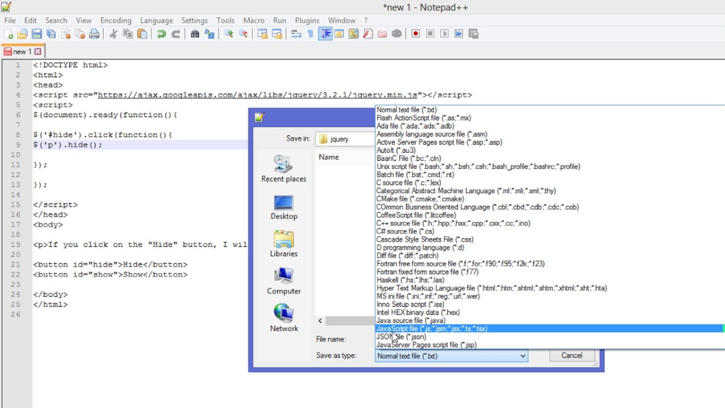This screenshot has width=725, height=408.
Task: Go to Libraries in save dialog
Action: 284,244
